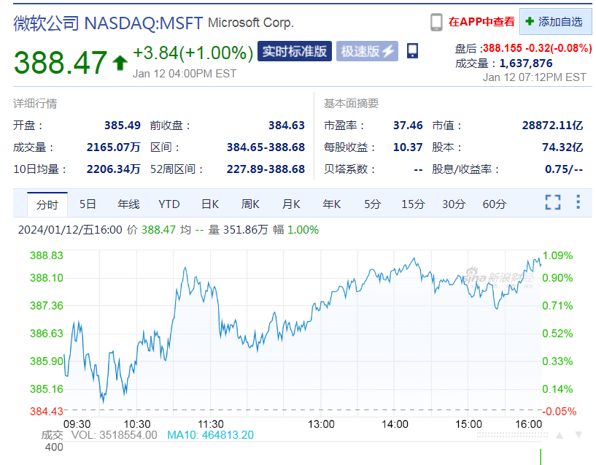Click the green plus icon in 添加自选
The image size is (596, 465).
530,21
